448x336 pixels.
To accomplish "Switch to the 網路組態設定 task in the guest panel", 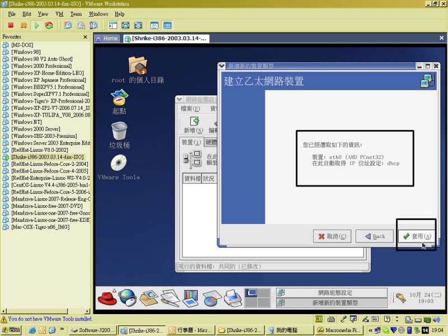I will pos(332,292).
